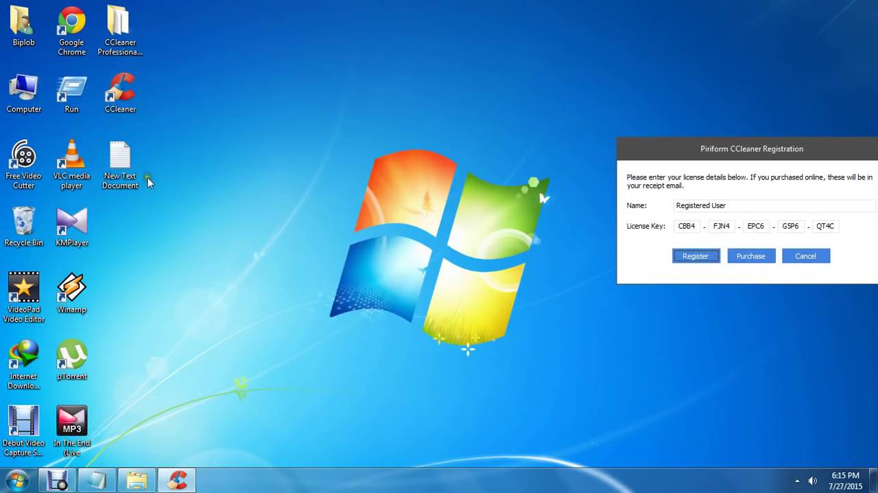Viewport: 878px width, 493px height.
Task: Show hidden system tray icons
Action: click(x=797, y=481)
